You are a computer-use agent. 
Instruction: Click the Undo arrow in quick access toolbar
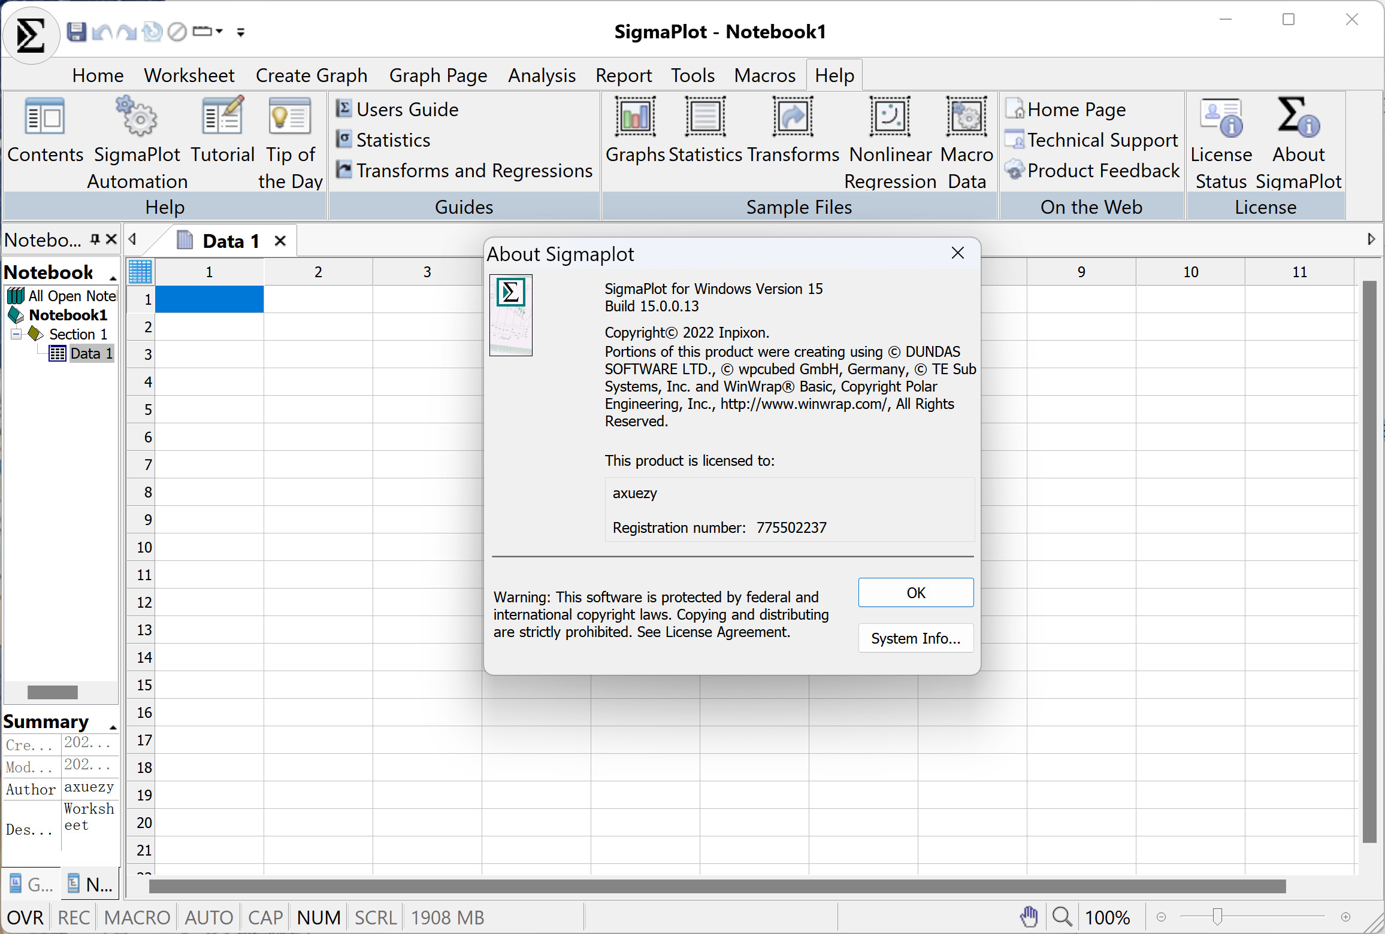click(102, 32)
